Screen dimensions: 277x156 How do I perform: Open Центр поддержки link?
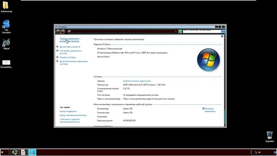pyautogui.click(x=68, y=111)
